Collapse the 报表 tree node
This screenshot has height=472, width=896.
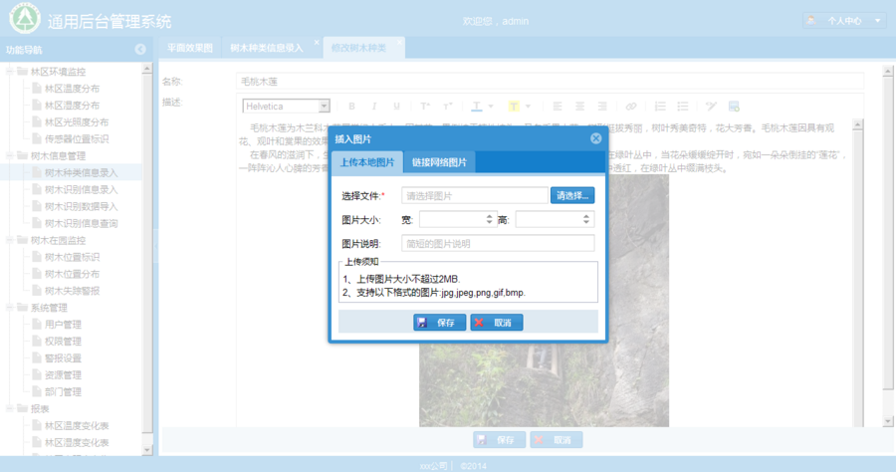(x=10, y=408)
